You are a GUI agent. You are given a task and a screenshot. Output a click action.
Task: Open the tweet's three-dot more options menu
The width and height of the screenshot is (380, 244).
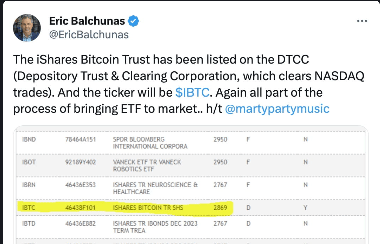point(362,21)
